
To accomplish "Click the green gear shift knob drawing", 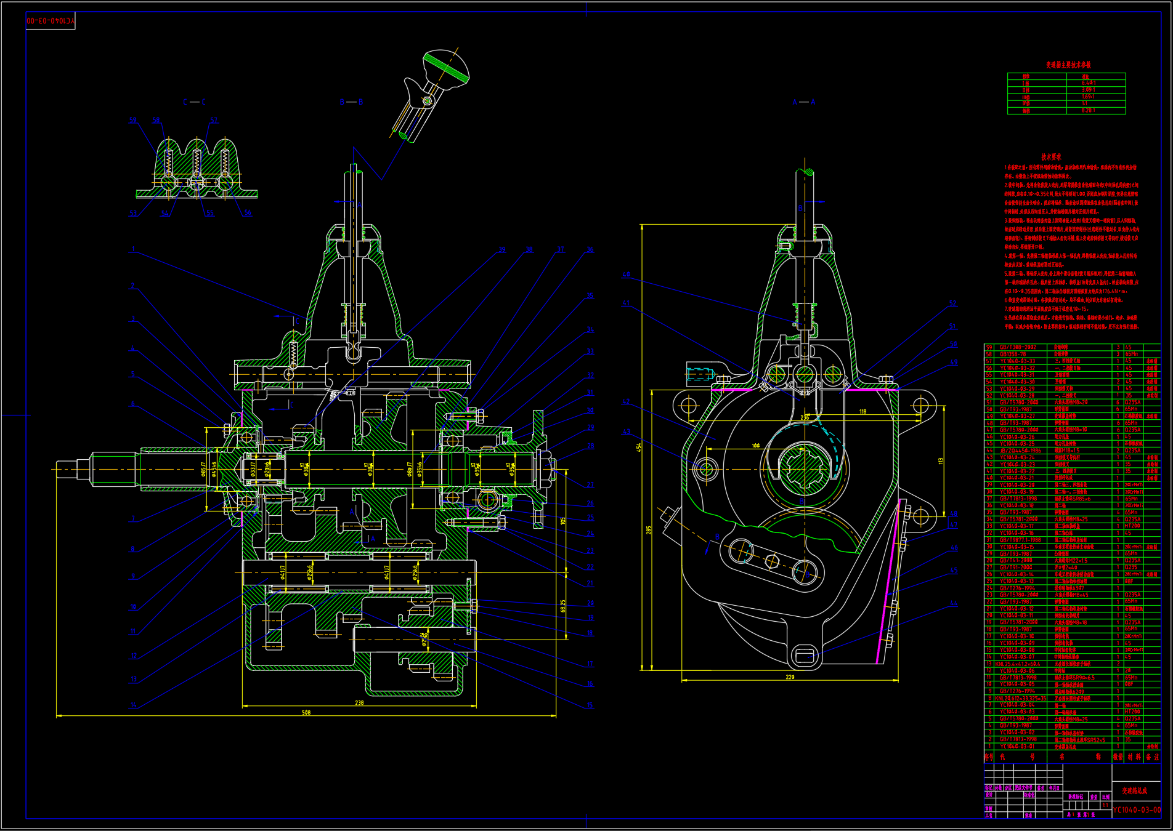I will point(445,68).
